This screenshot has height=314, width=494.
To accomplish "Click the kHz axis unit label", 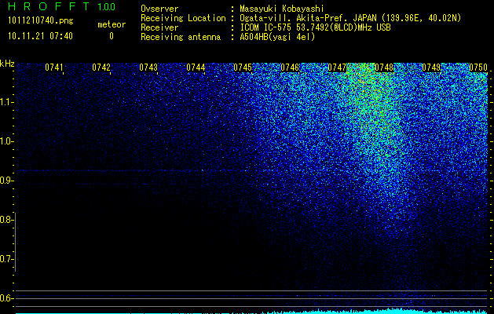I will [7, 64].
